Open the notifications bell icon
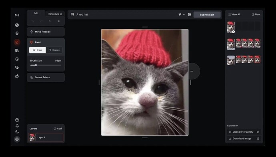276x157 pixels. coord(17,126)
